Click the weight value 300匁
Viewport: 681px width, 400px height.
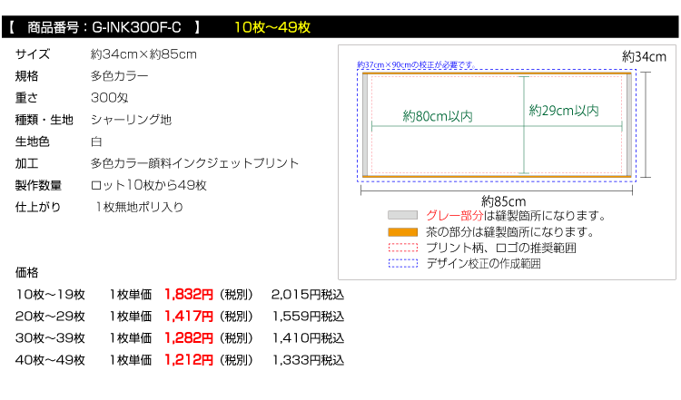click(110, 98)
